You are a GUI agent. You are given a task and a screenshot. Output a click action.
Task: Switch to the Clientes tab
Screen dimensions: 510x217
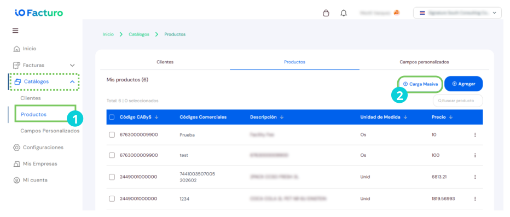click(165, 62)
